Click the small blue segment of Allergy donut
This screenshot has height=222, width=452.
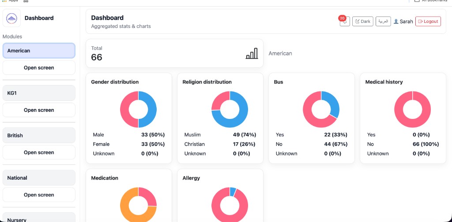[233, 191]
